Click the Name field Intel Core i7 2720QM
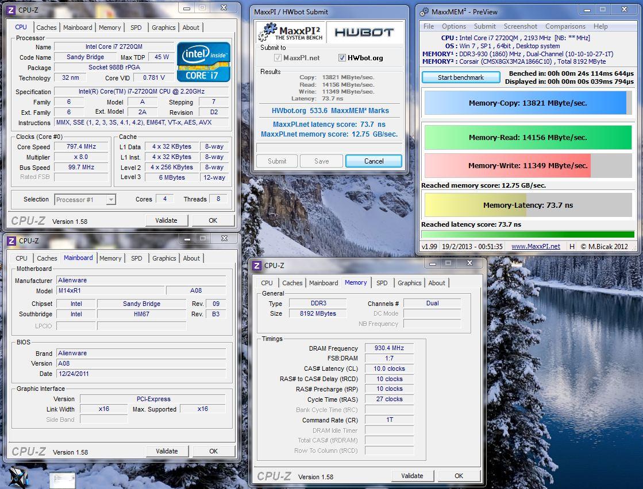Screen dimensions: 643x489 pyautogui.click(x=114, y=46)
